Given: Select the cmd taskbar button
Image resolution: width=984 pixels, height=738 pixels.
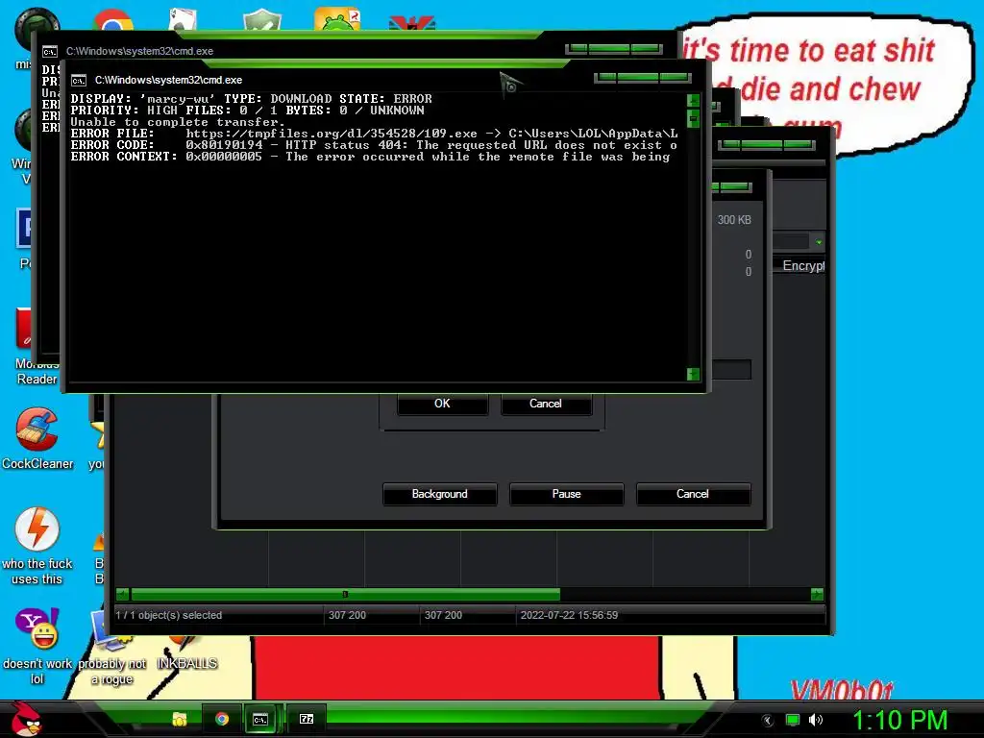Looking at the screenshot, I should pyautogui.click(x=260, y=719).
